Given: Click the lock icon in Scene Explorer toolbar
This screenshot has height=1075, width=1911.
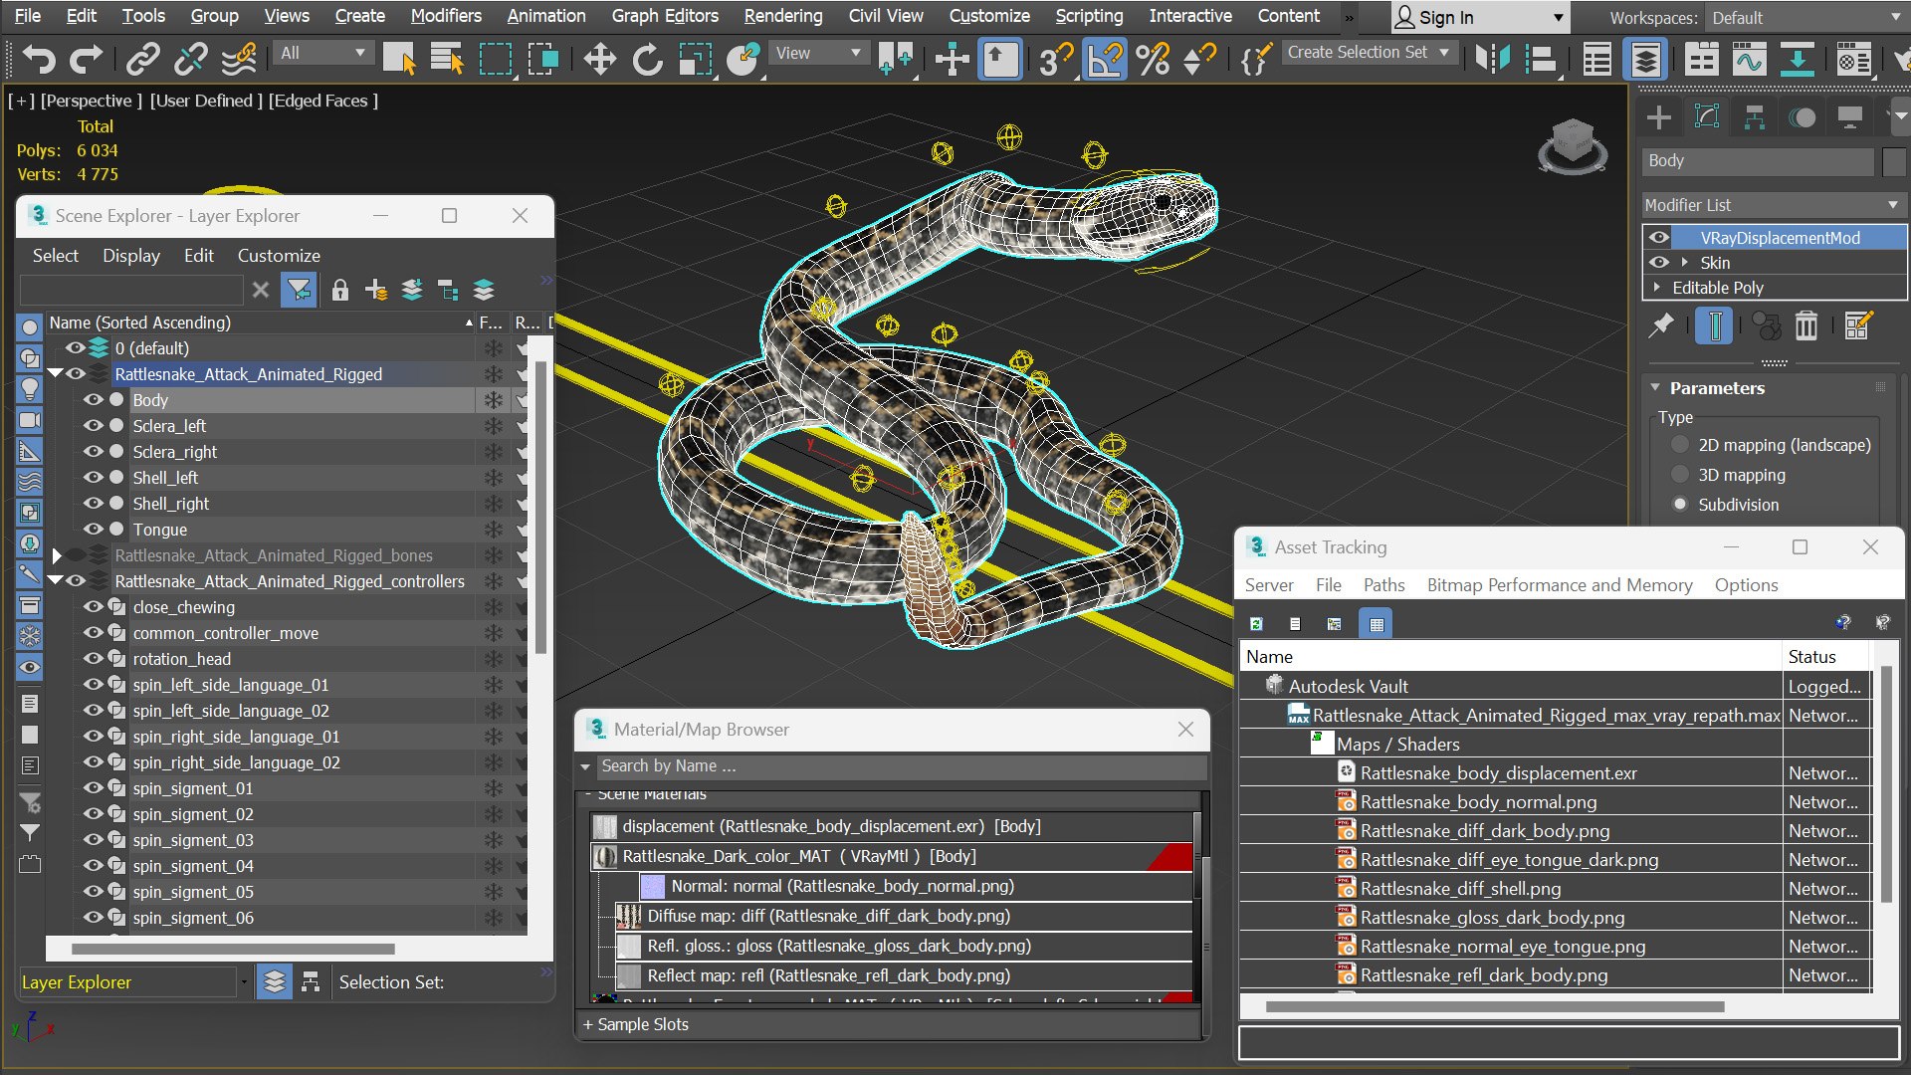Looking at the screenshot, I should (x=339, y=290).
